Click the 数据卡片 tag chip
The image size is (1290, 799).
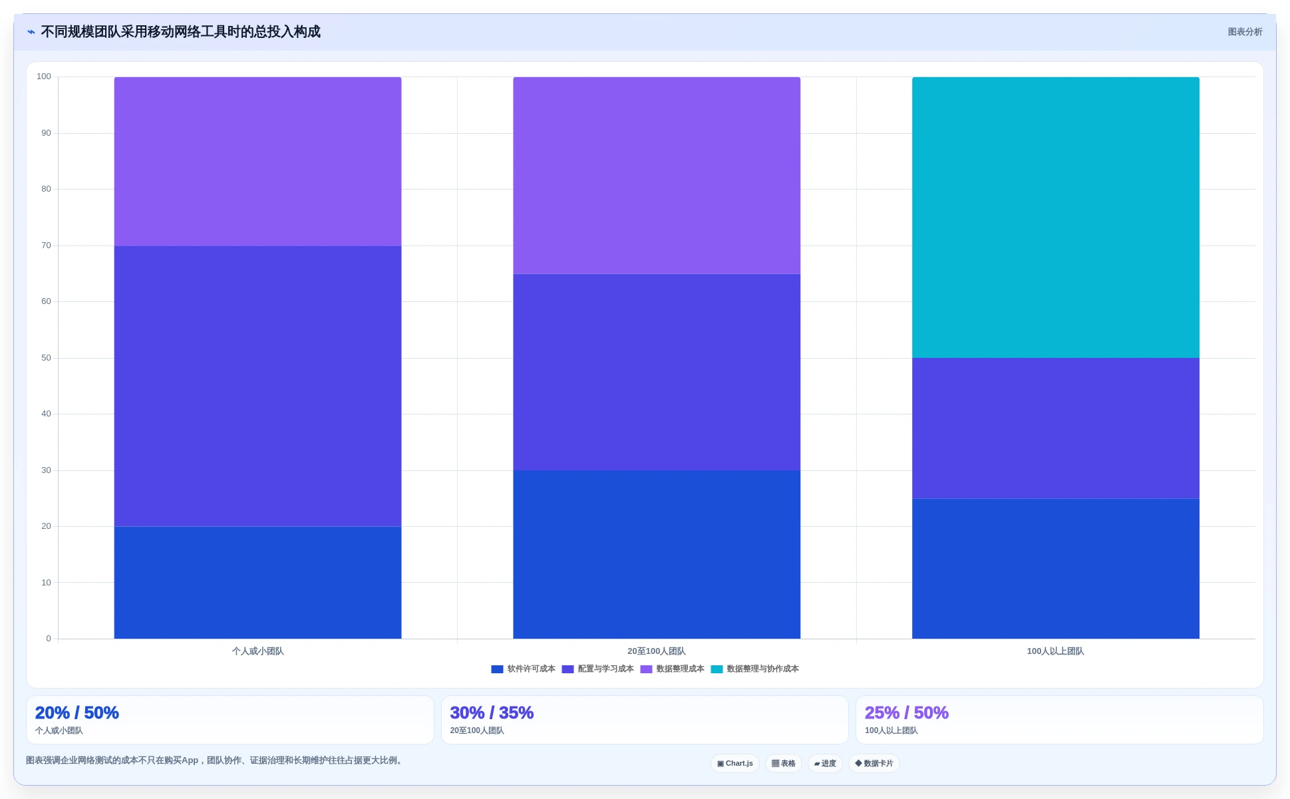coord(874,764)
